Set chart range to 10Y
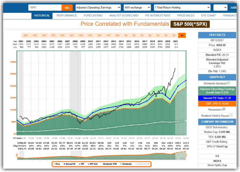The image size is (240, 172). [x=118, y=35]
